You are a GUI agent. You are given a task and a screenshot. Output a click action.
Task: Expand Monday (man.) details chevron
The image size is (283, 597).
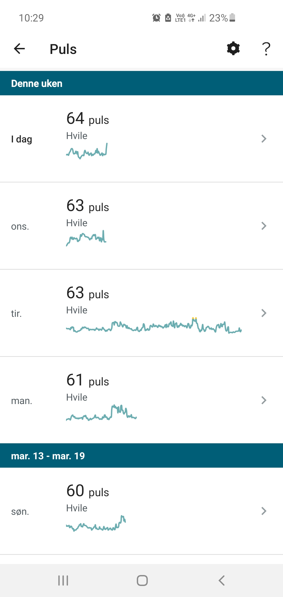coord(264,400)
